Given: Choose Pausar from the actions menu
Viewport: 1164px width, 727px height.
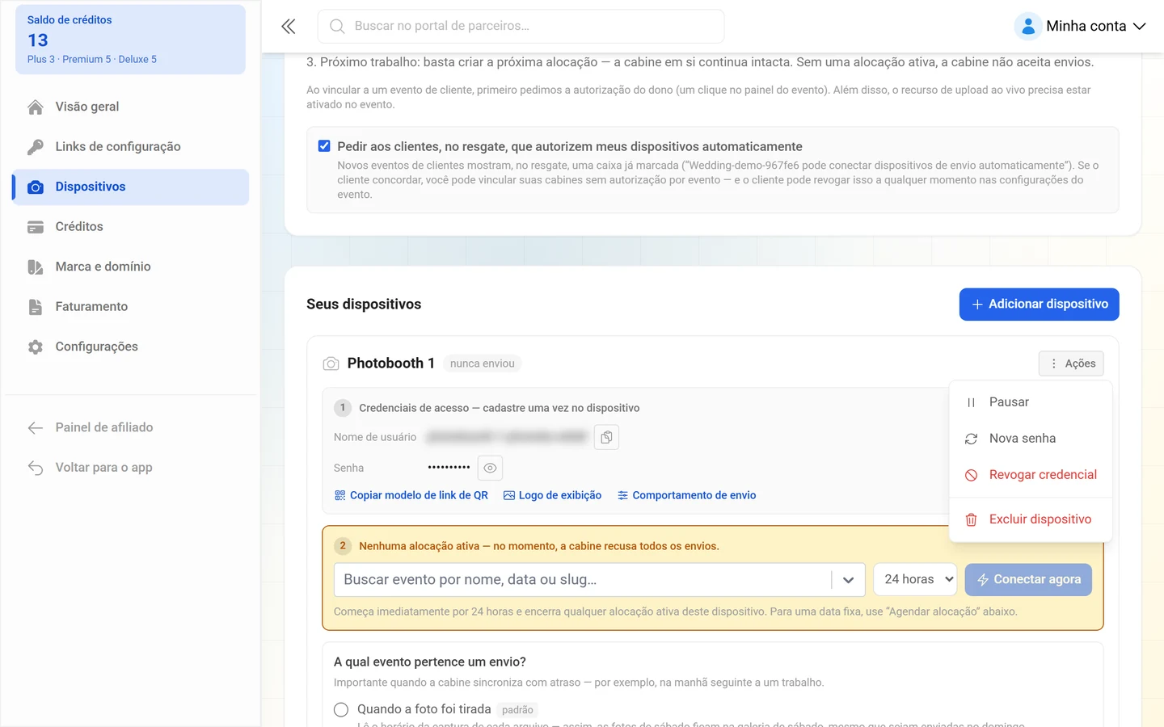Looking at the screenshot, I should (x=1031, y=402).
